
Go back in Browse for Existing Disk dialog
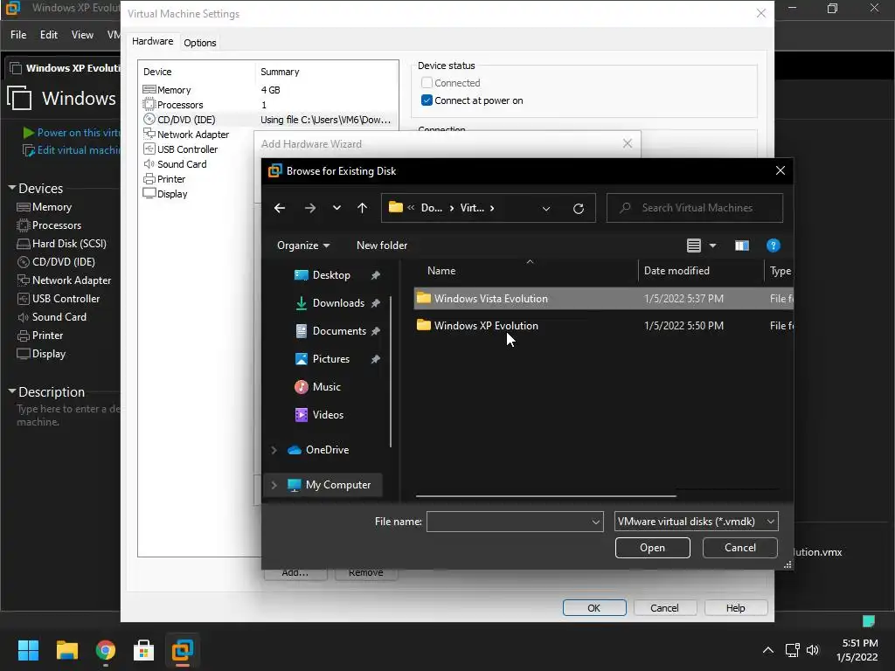pyautogui.click(x=280, y=208)
